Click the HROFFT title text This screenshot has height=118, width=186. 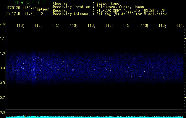tap(26, 3)
